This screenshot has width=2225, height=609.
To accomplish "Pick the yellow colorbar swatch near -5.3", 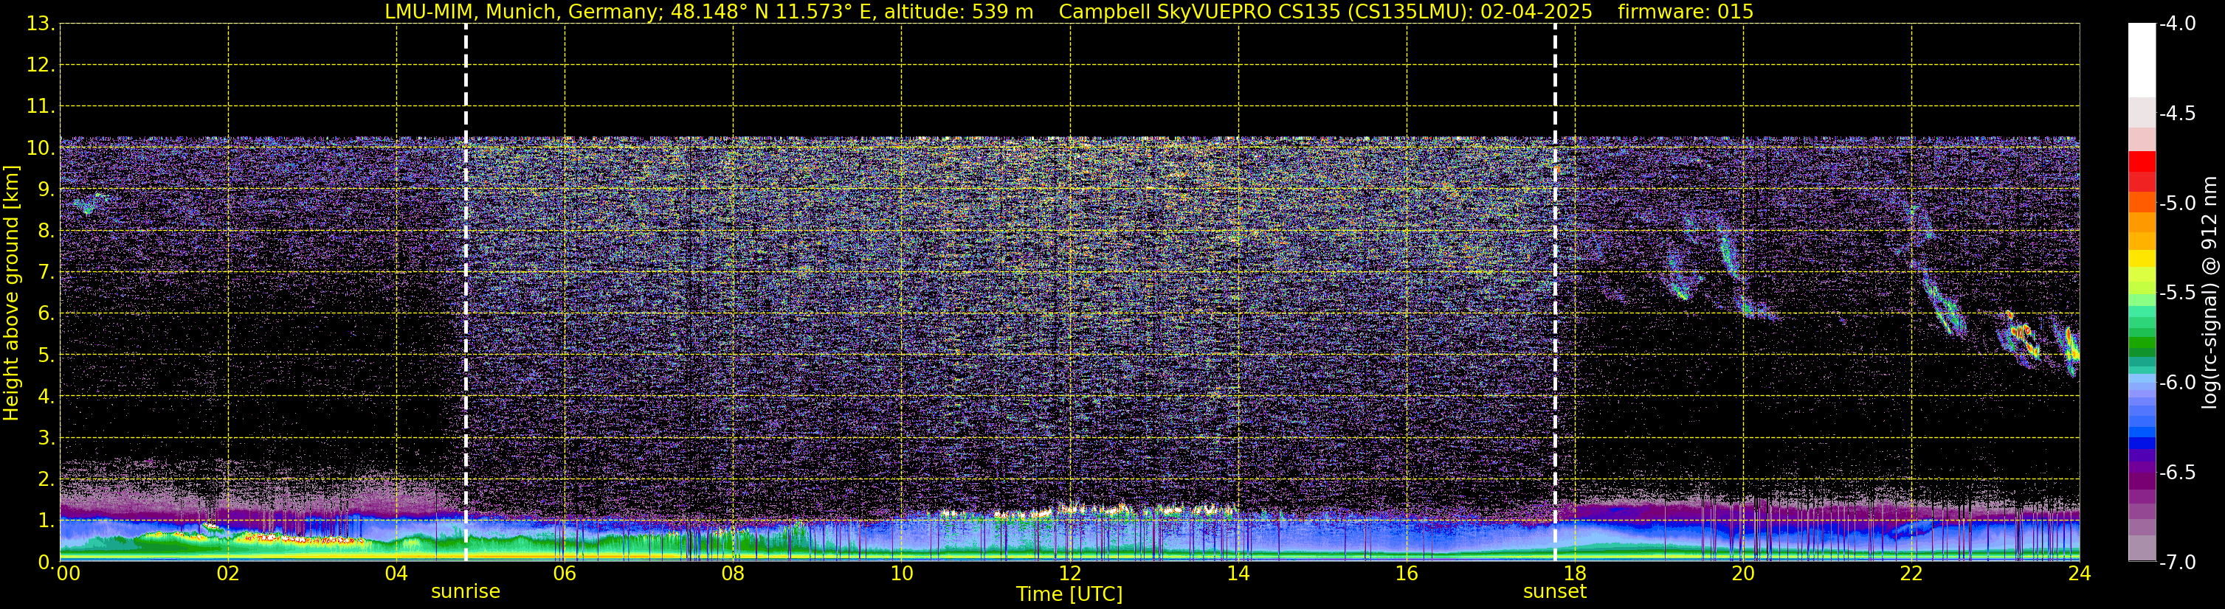I will (x=2142, y=258).
